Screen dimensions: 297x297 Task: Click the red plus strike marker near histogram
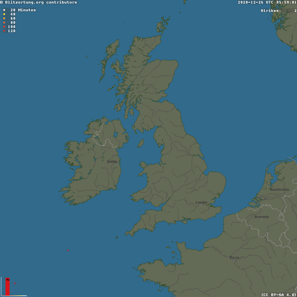click(x=14, y=284)
